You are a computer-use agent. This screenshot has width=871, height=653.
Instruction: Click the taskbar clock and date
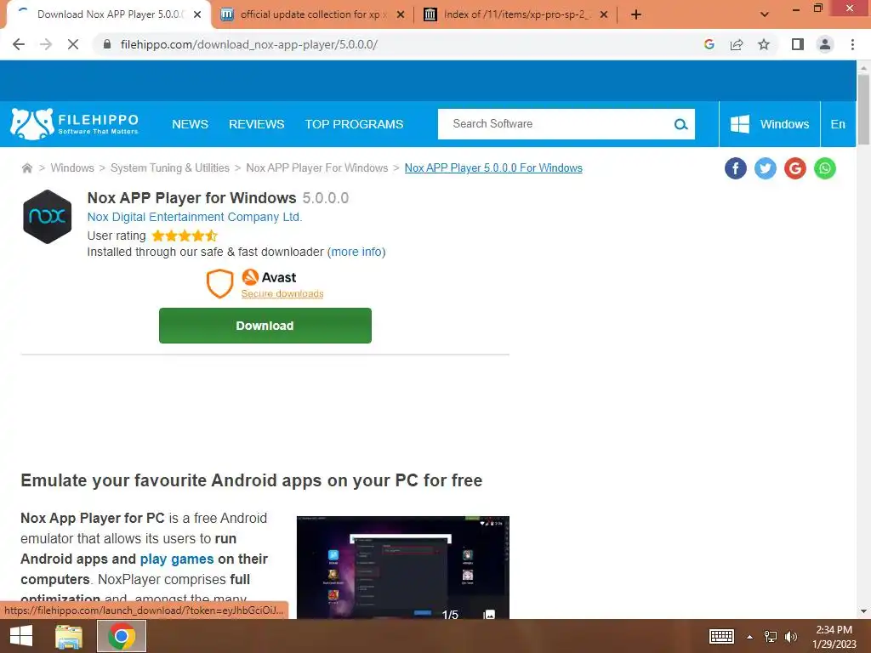[834, 637]
